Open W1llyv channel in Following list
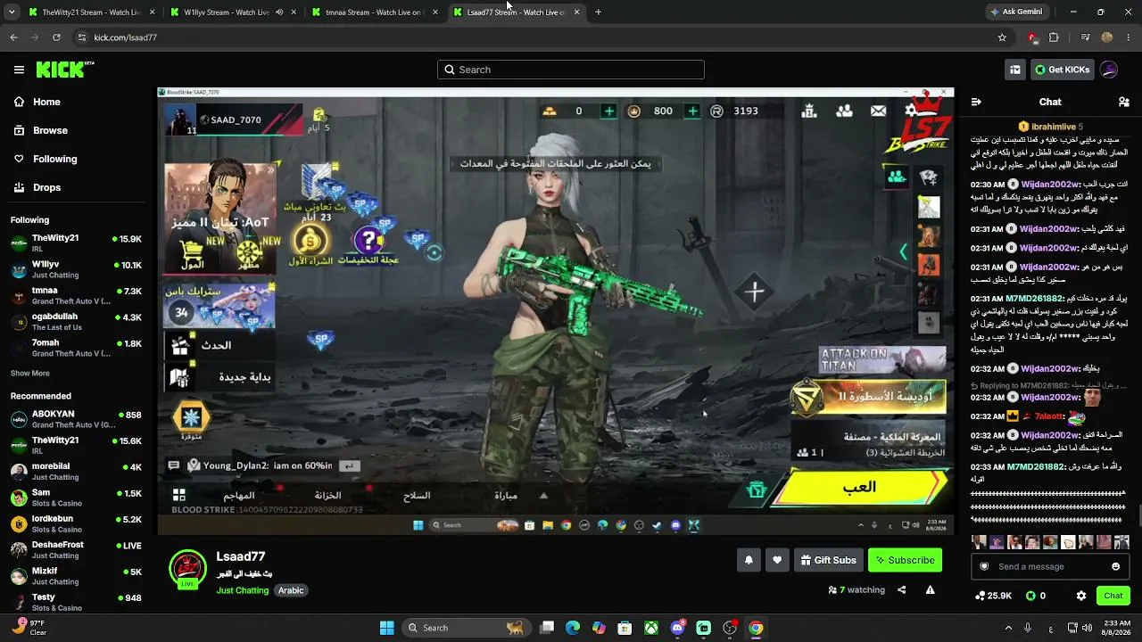This screenshot has height=642, width=1142. click(76, 269)
